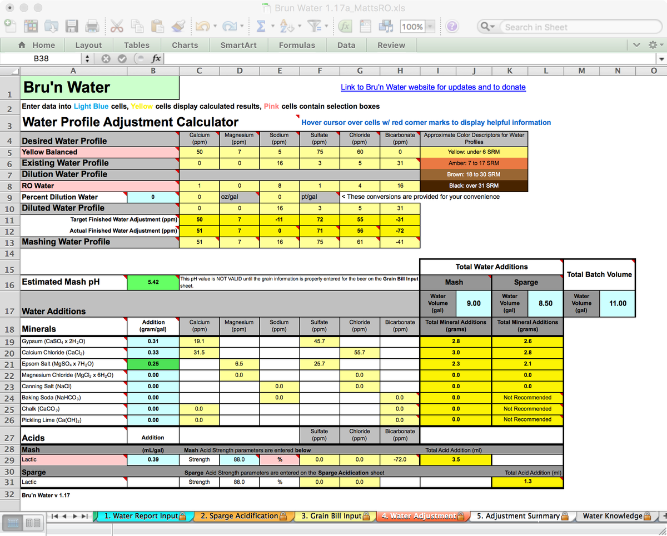Click the Filter icon in the toolbar
The height and width of the screenshot is (536, 667).
coord(315,26)
